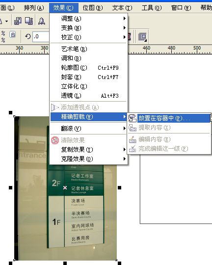Viewport: 212px width, 265px height.
Task: Open the 位图(B) menu
Action: coord(93,8)
